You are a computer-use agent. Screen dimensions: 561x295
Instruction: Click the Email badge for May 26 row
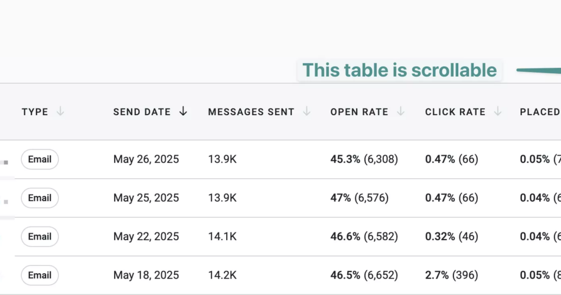[x=40, y=159]
